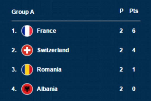The image size is (151, 101).
Task: Click the P column header
Action: coord(122,11)
